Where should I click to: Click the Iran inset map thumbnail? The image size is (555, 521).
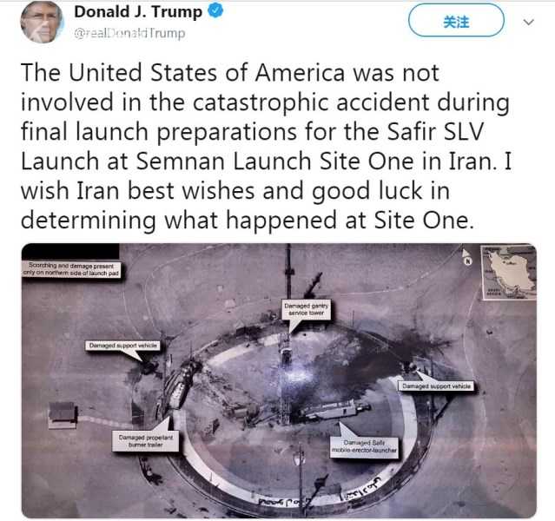tap(509, 272)
